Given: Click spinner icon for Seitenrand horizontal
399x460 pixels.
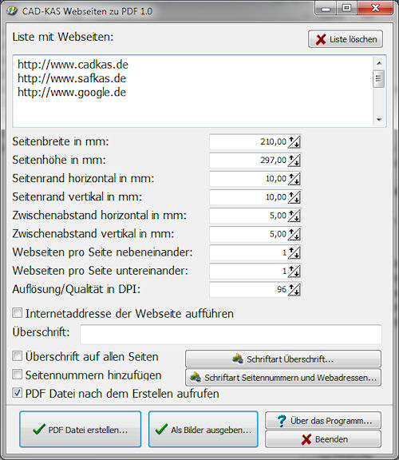Looking at the screenshot, I should 294,179.
